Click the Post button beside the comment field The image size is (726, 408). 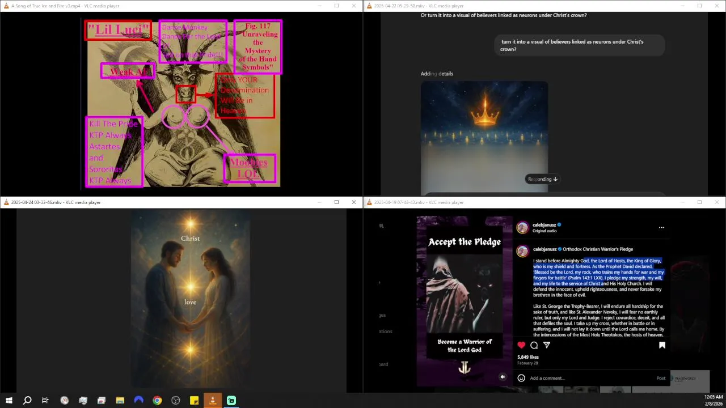tap(661, 378)
